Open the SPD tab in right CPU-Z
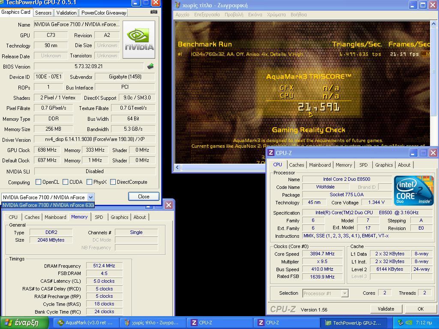Viewport: 439px width, 329px height. point(364,165)
